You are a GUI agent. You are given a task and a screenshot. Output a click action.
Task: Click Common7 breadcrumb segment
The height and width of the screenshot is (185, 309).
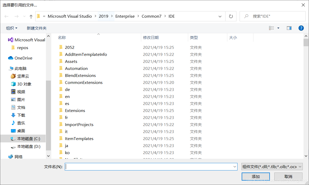point(152,16)
